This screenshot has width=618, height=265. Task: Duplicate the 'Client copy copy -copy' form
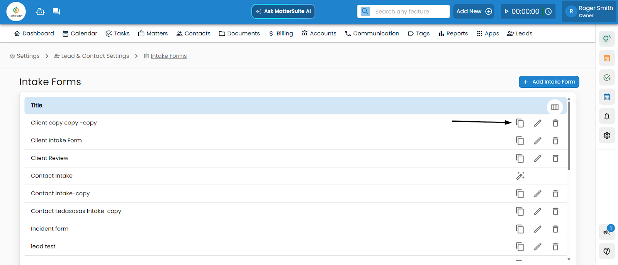(x=520, y=123)
